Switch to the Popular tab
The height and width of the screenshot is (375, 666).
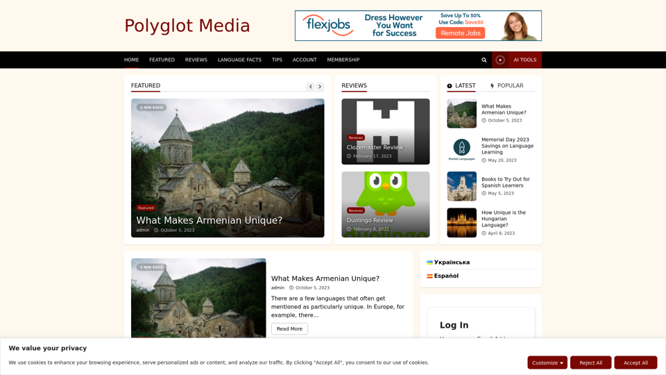506,86
